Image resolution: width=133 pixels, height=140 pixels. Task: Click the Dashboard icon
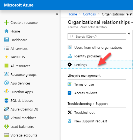coord(6,40)
